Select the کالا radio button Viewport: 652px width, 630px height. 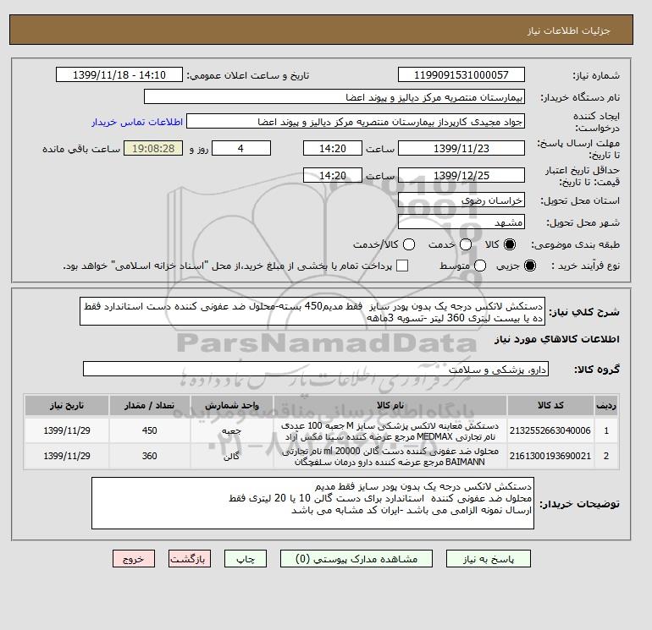tap(510, 244)
